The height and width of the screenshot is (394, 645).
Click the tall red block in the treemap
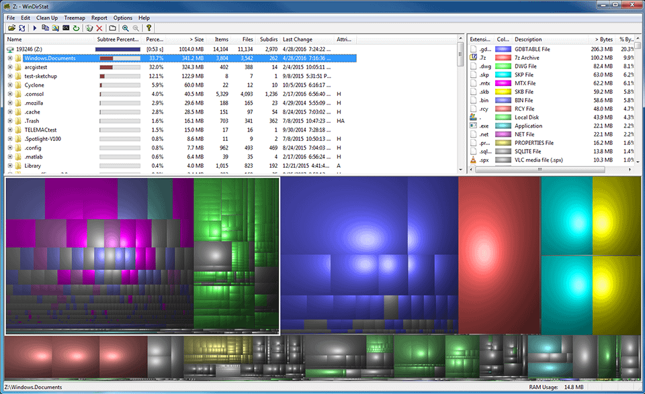click(x=499, y=255)
